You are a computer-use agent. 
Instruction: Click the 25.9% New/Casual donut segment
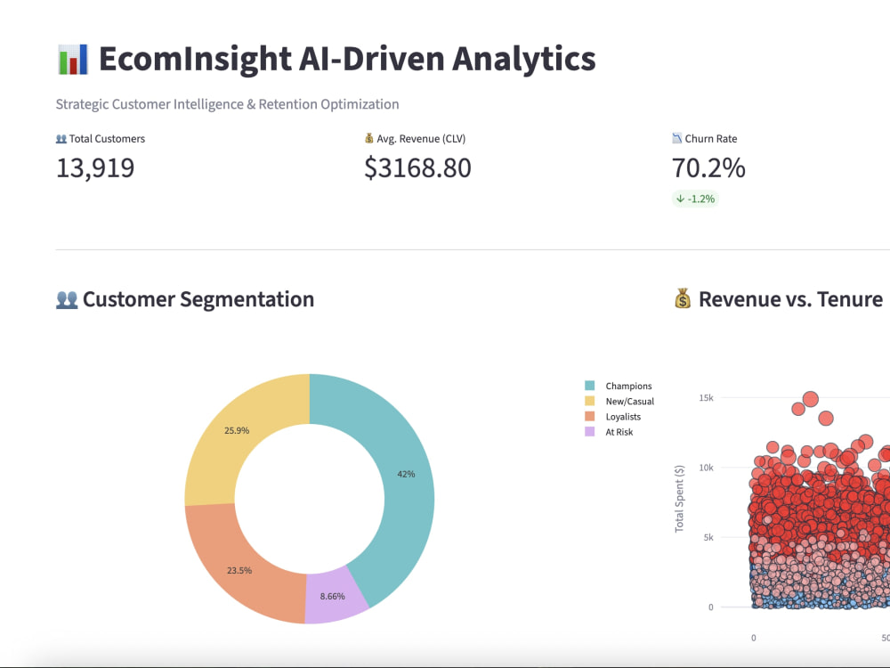(x=238, y=429)
